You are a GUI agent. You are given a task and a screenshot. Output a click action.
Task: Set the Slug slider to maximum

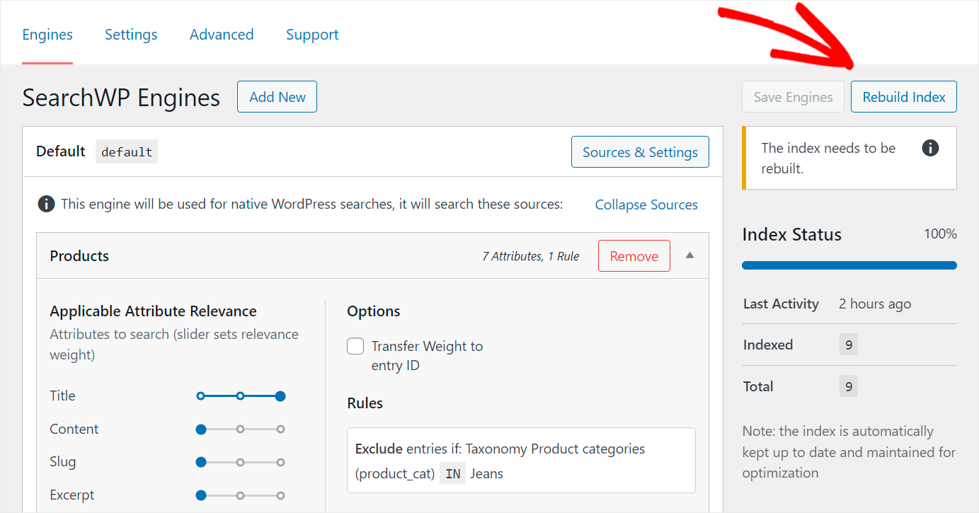(280, 462)
